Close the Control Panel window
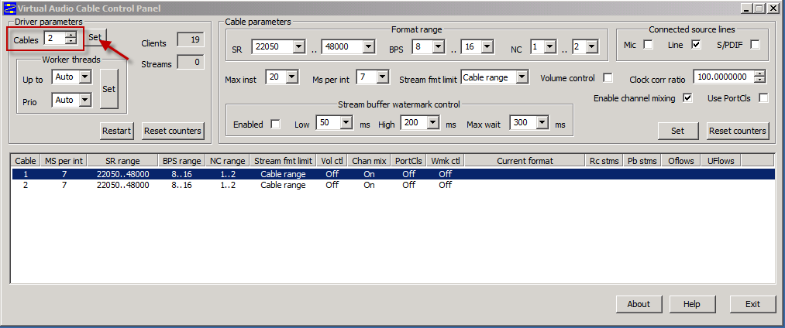The image size is (785, 328). click(772, 8)
